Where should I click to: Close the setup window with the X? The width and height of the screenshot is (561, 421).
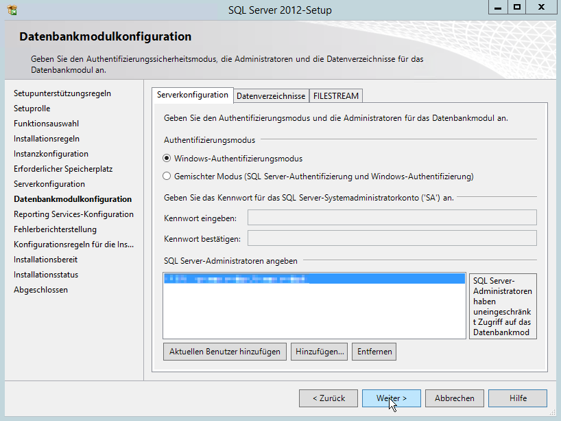coord(542,7)
